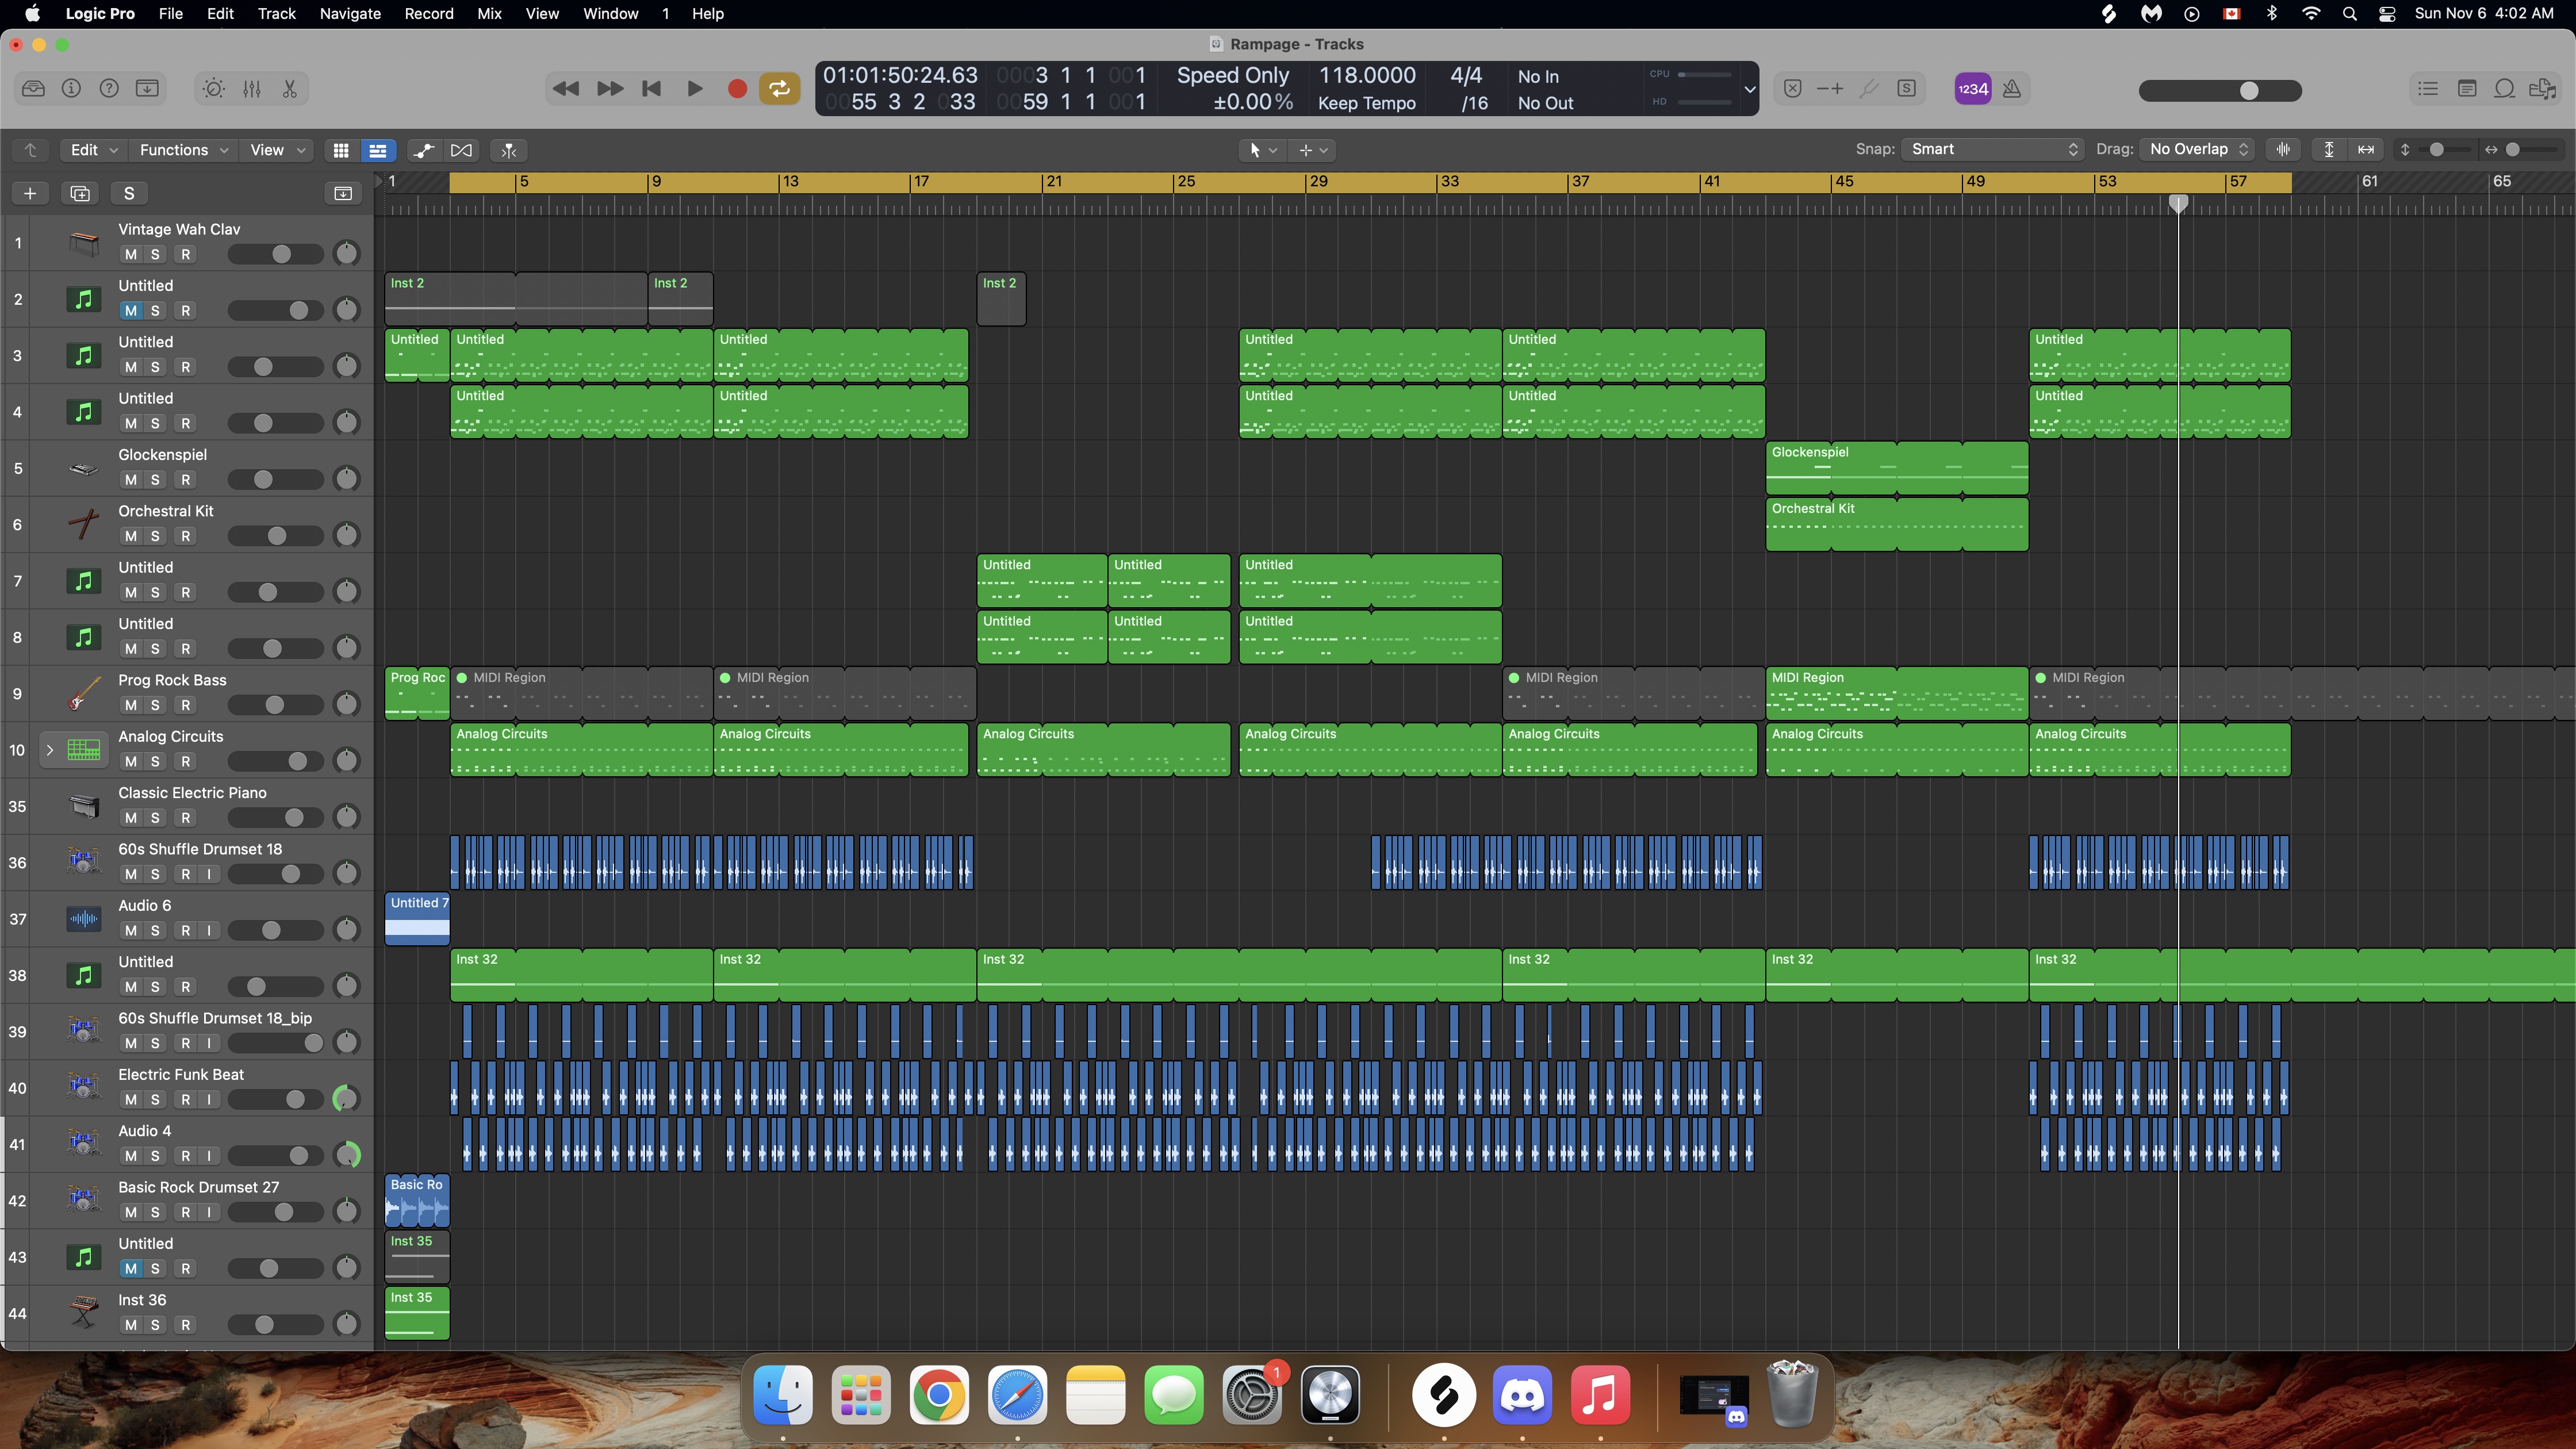Open the Navigate menu
2576x1449 pixels.
click(349, 14)
